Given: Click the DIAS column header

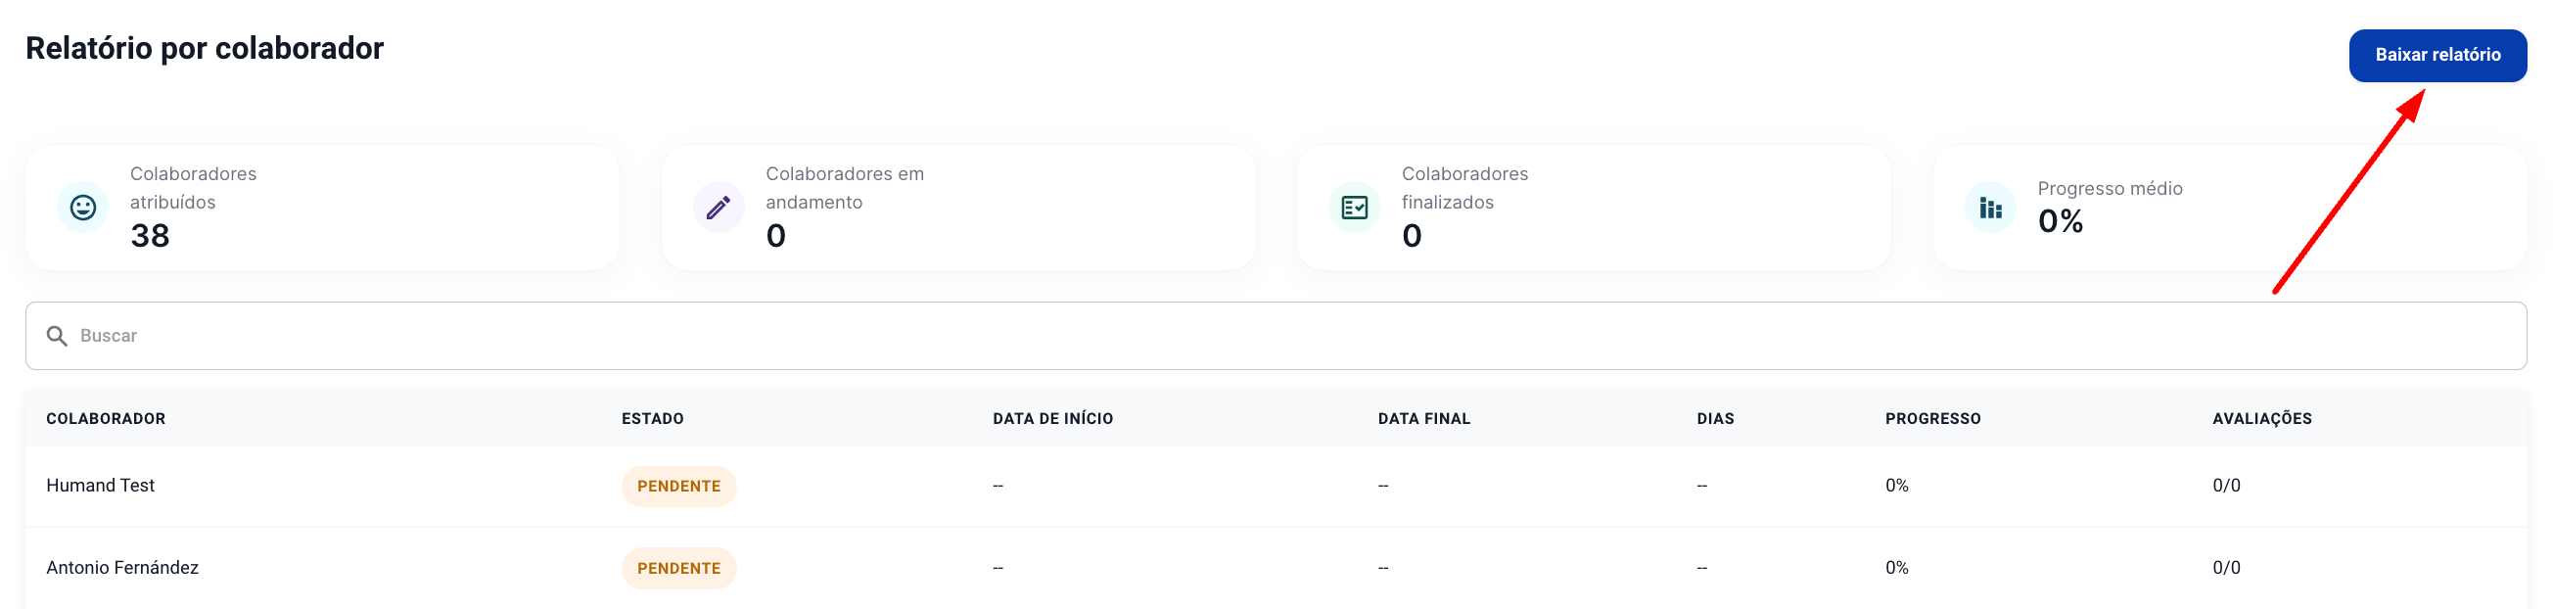Looking at the screenshot, I should pos(1714,418).
